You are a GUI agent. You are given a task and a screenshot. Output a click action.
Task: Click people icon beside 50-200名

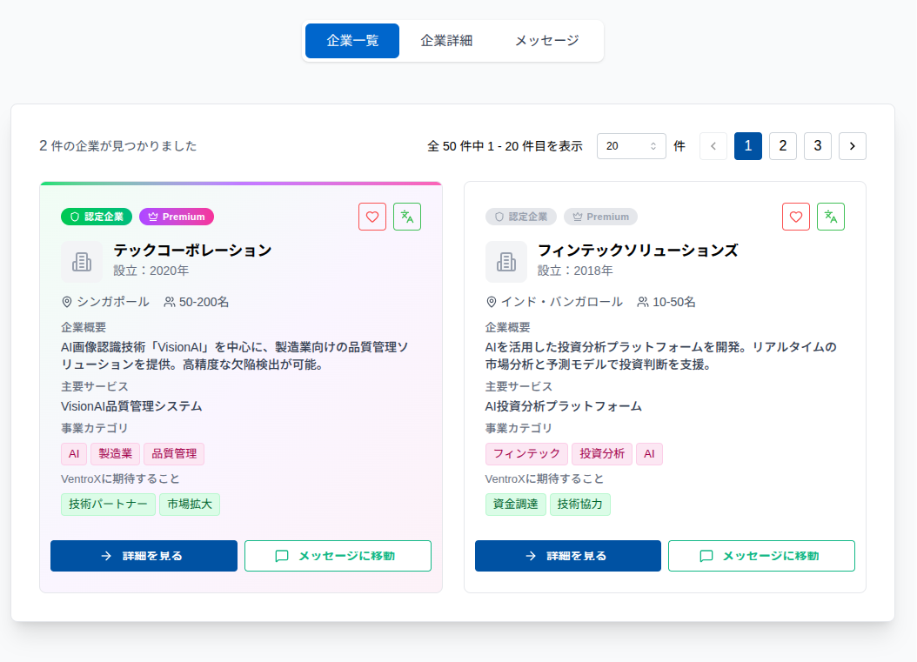(170, 302)
